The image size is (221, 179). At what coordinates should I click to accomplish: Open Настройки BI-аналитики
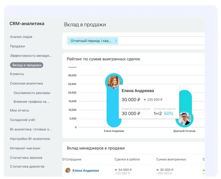[30, 139]
